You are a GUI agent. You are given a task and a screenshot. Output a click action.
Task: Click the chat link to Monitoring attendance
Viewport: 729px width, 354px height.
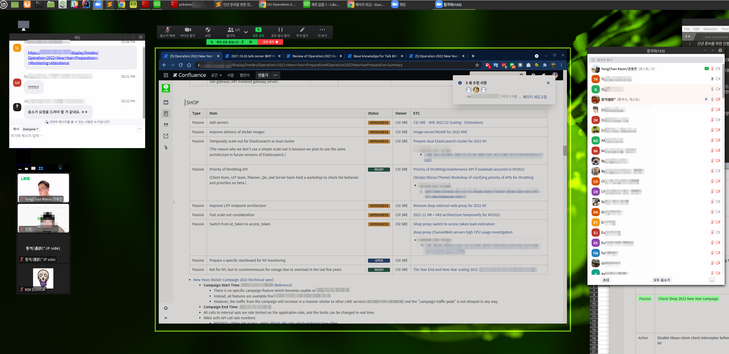pyautogui.click(x=63, y=58)
